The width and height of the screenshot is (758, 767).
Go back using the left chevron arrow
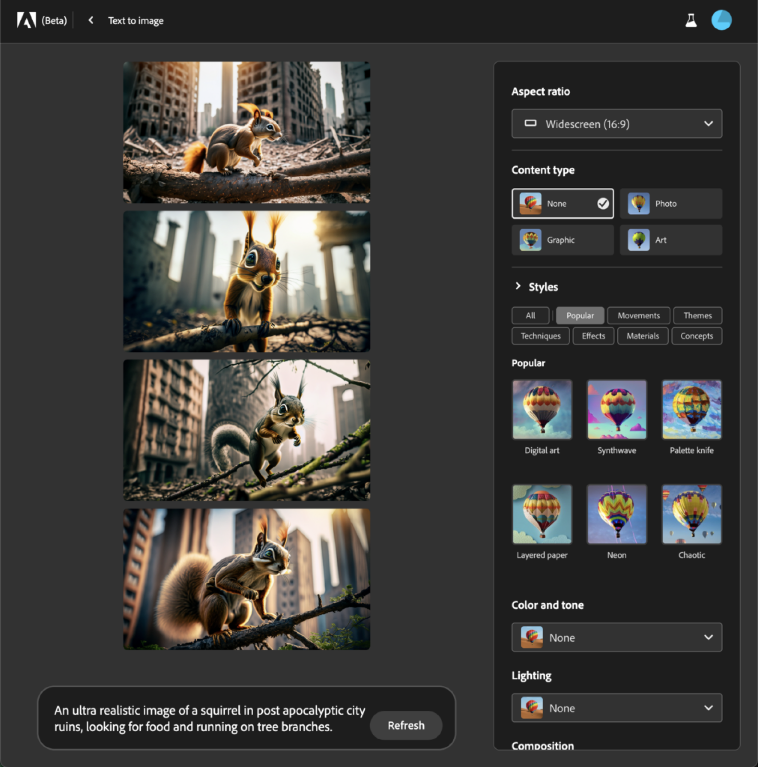click(x=91, y=20)
